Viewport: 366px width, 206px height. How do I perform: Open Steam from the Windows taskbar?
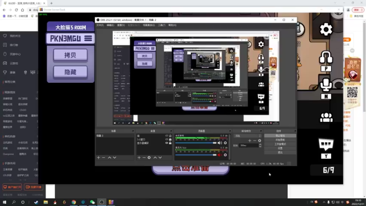tap(36, 202)
